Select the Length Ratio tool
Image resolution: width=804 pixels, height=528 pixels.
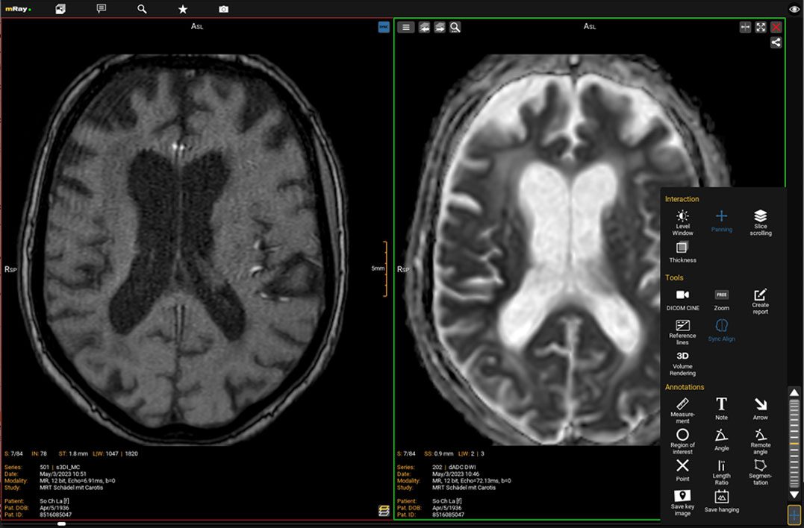point(721,471)
